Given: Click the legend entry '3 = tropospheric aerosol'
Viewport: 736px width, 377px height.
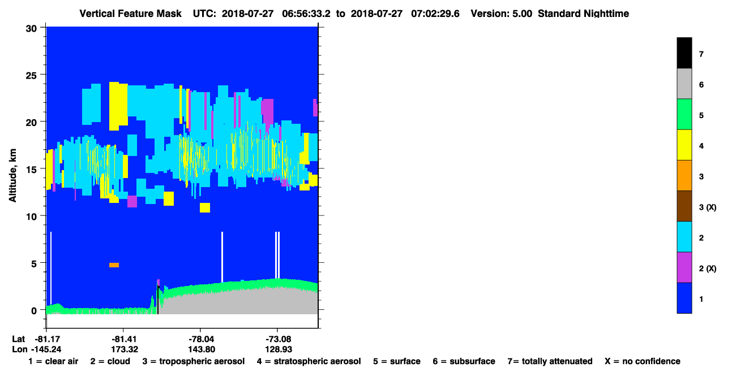Looking at the screenshot, I should tap(194, 361).
